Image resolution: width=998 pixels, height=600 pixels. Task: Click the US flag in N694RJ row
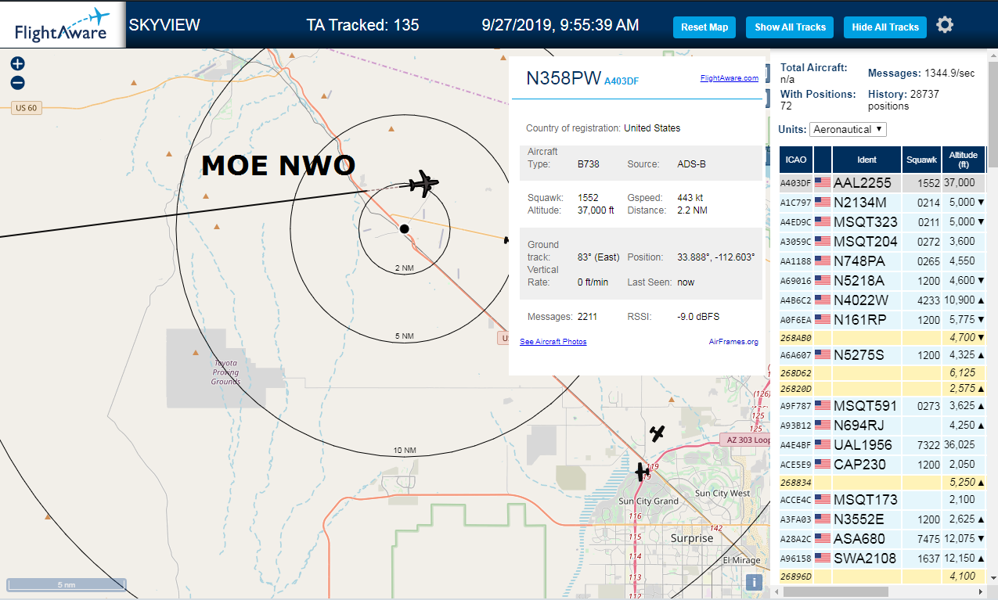click(822, 426)
